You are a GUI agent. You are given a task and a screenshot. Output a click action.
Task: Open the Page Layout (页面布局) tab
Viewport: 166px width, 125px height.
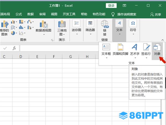click(5, 14)
